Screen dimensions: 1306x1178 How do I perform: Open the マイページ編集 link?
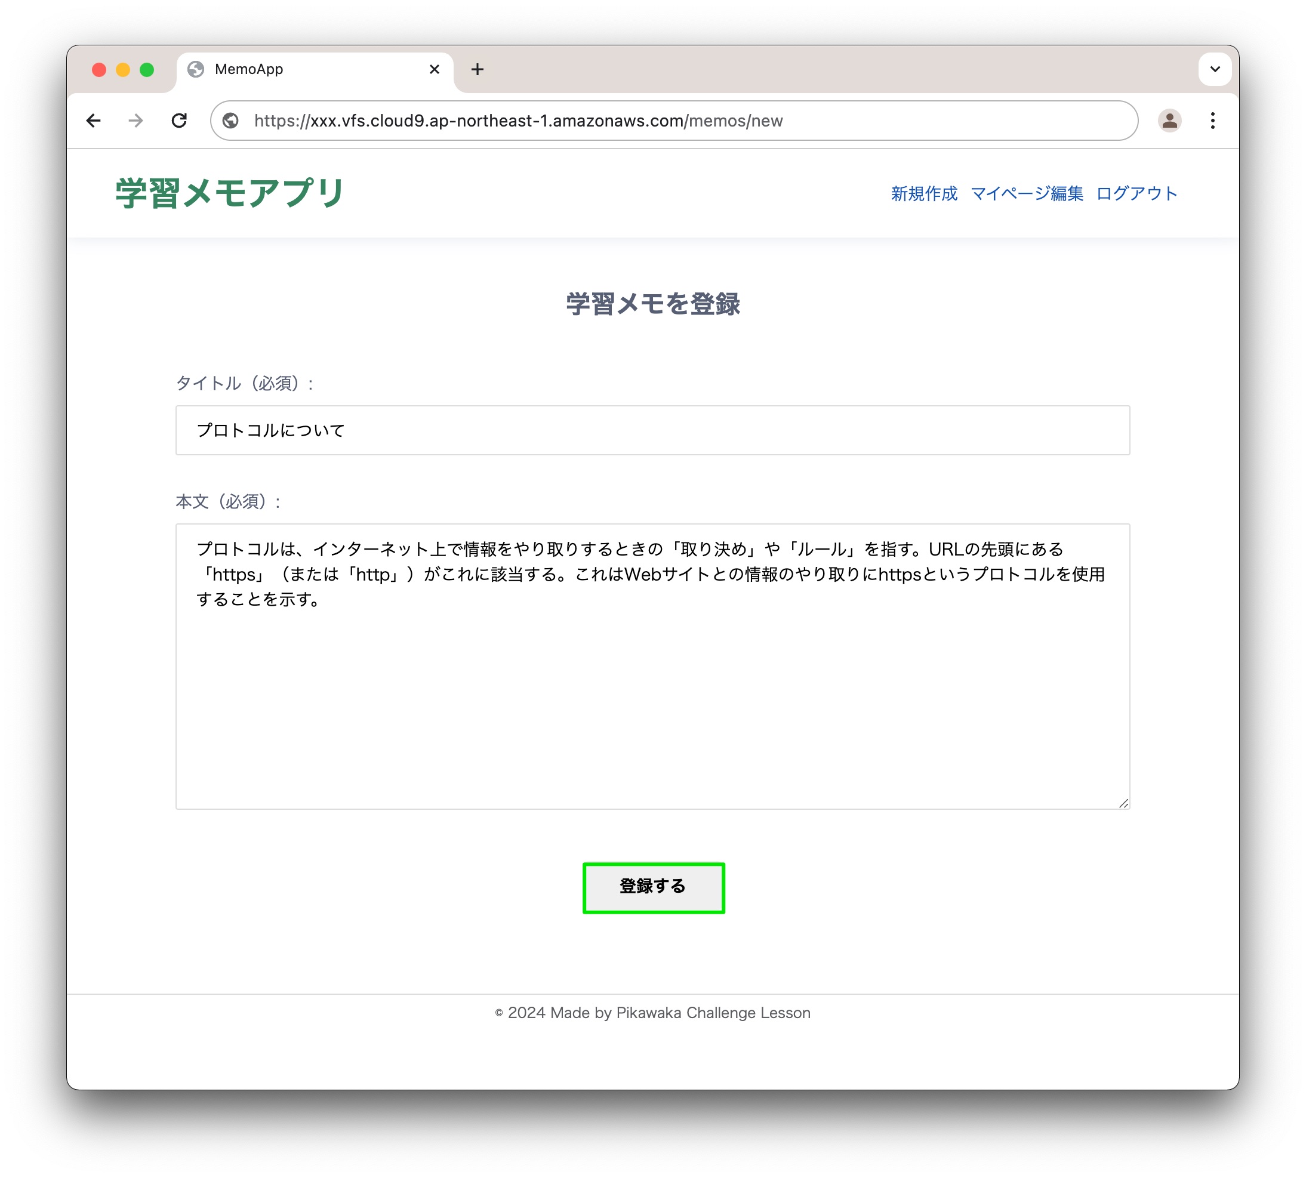(1026, 193)
